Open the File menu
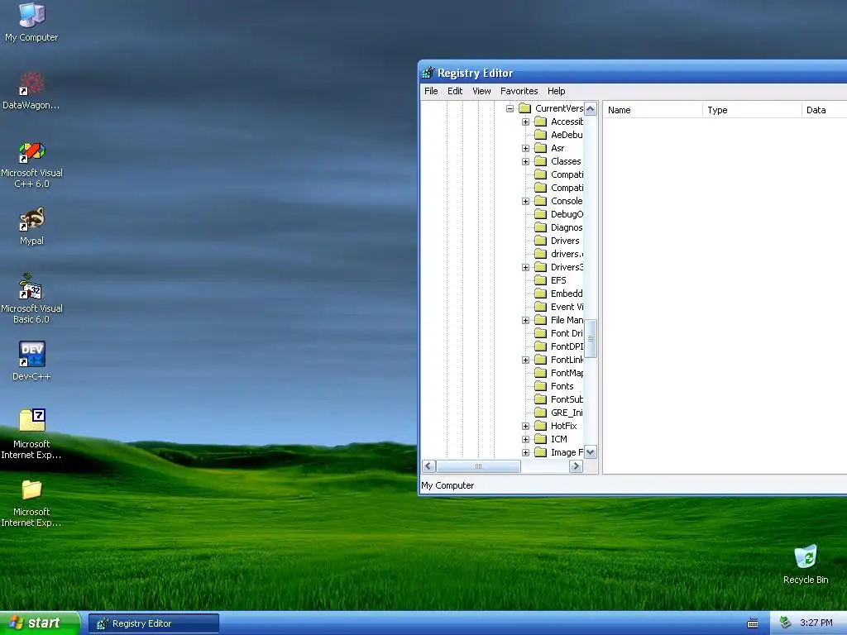Viewport: 847px width, 635px height. (x=431, y=91)
